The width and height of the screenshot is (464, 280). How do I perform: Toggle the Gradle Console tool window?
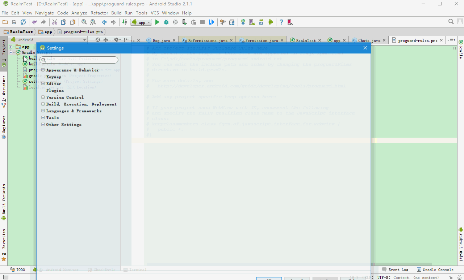click(435, 270)
